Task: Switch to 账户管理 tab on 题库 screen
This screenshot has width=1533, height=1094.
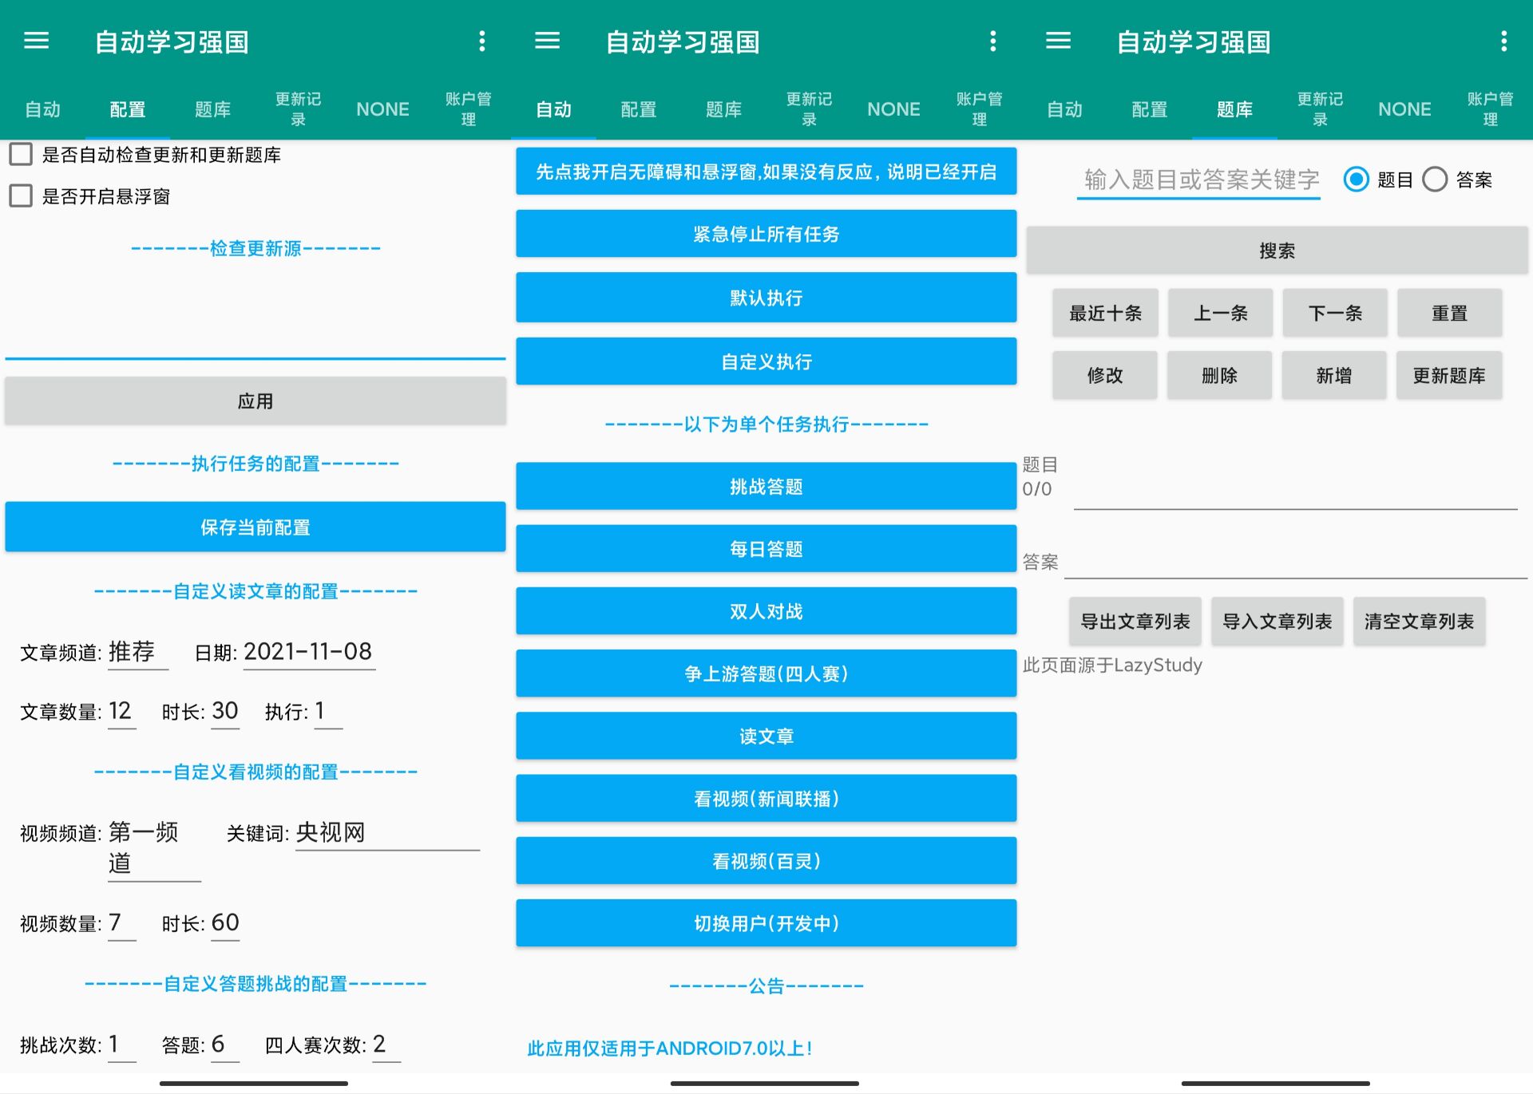Action: click(x=1490, y=109)
